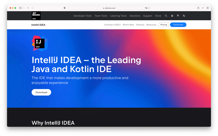
Task: Go to the Features page
Action: (140, 25)
